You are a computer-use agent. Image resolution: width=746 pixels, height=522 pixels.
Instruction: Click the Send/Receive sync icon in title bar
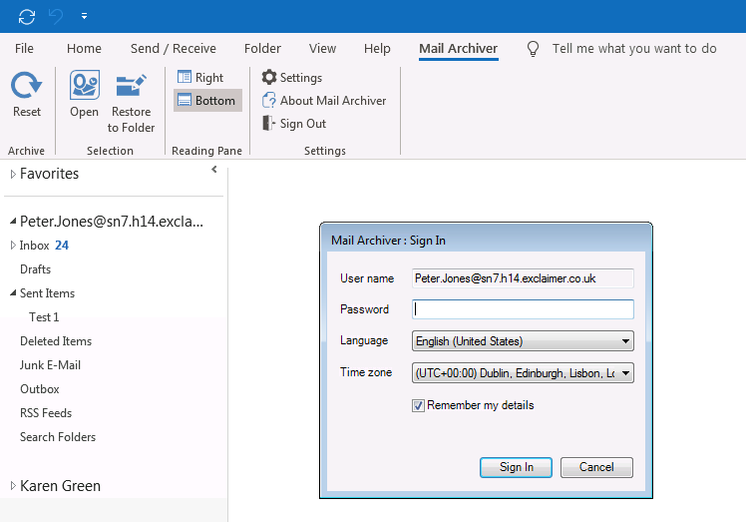pos(27,17)
